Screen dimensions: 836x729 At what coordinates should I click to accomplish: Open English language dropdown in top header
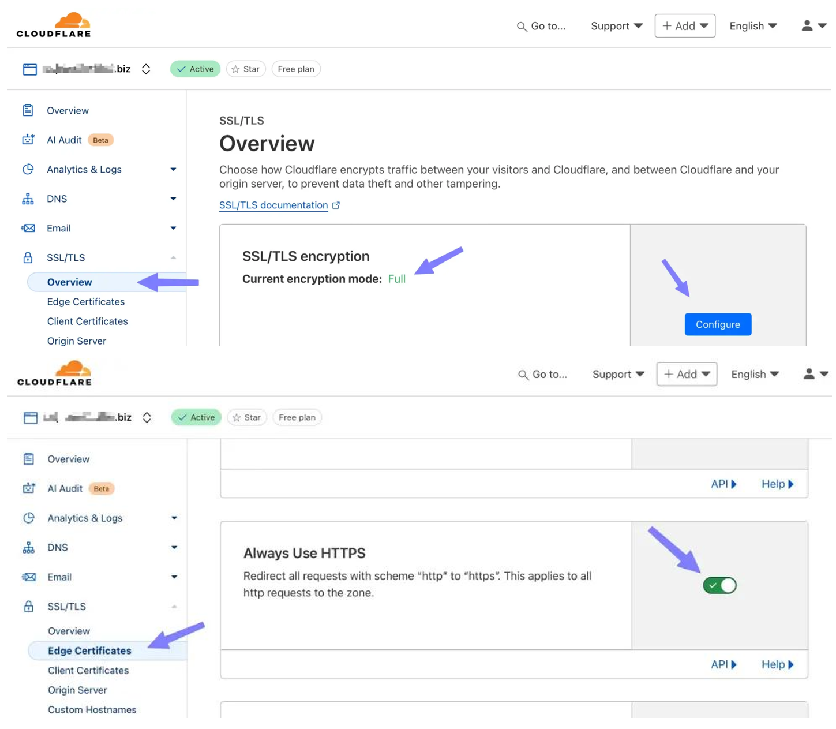pyautogui.click(x=753, y=26)
